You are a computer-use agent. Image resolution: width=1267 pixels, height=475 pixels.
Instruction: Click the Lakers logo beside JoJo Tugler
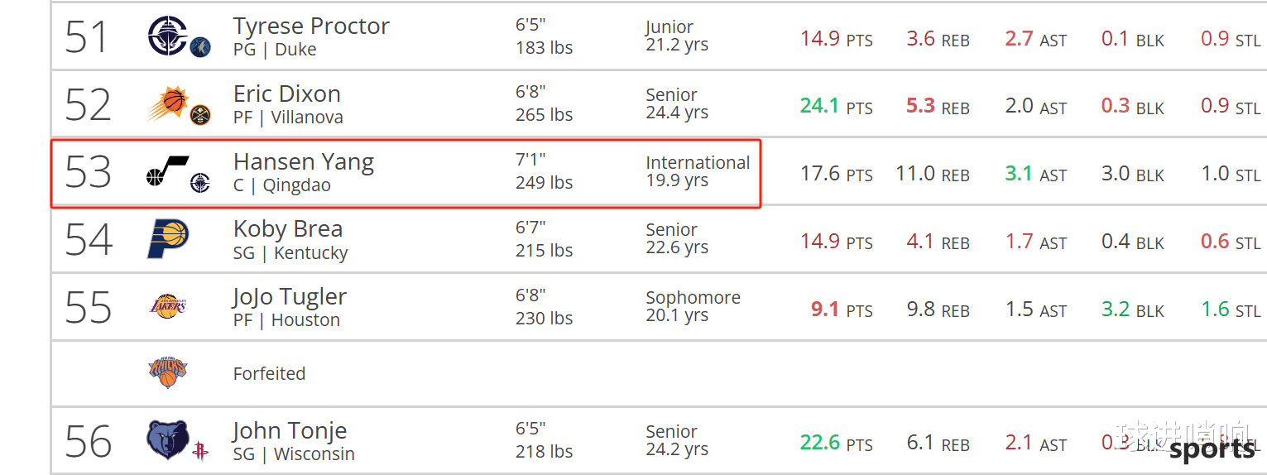coord(168,306)
